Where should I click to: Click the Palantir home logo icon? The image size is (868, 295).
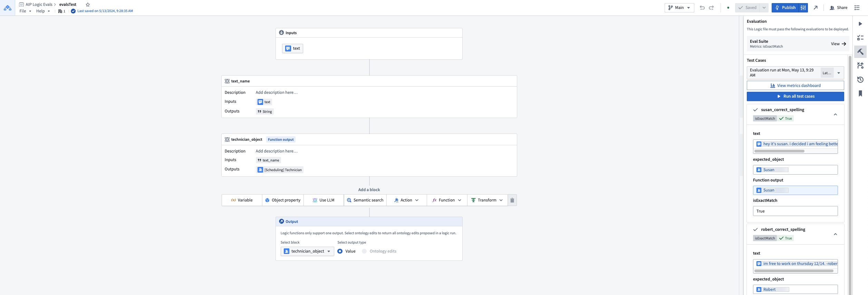7,8
